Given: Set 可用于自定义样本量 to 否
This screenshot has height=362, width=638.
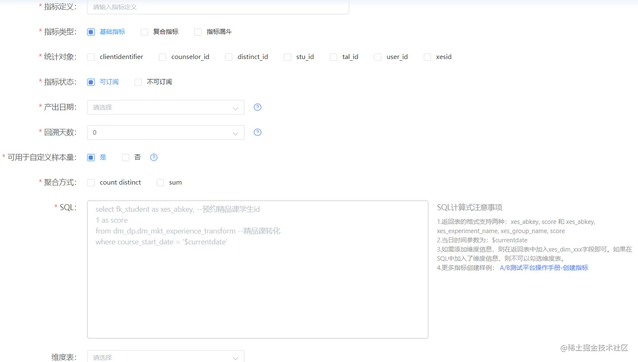Looking at the screenshot, I should pos(125,157).
